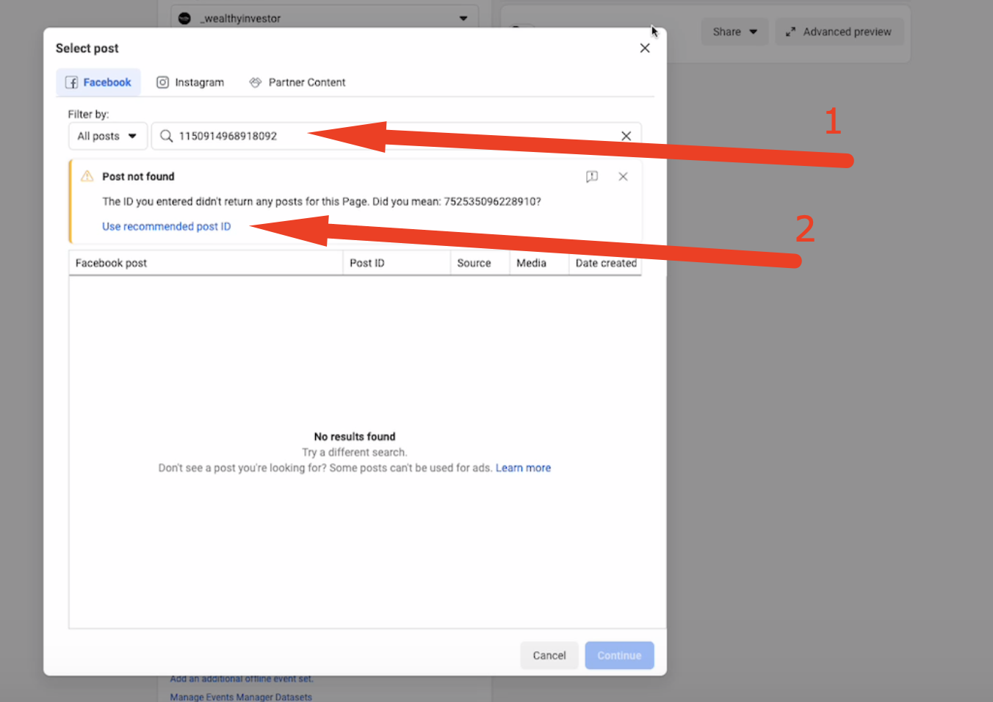Switch to the Facebook tab
The width and height of the screenshot is (993, 702).
click(98, 82)
